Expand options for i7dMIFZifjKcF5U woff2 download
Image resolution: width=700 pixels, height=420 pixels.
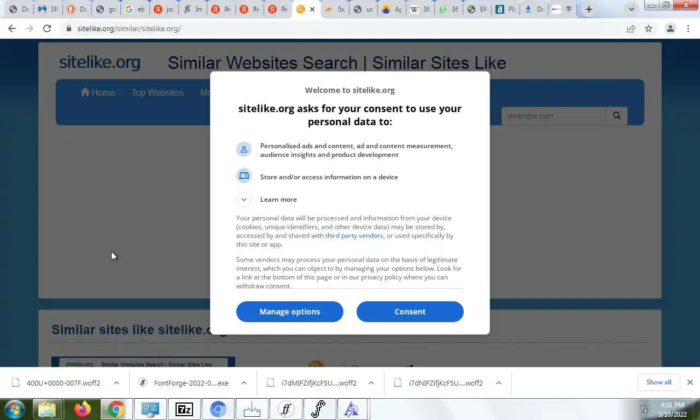coord(371,383)
